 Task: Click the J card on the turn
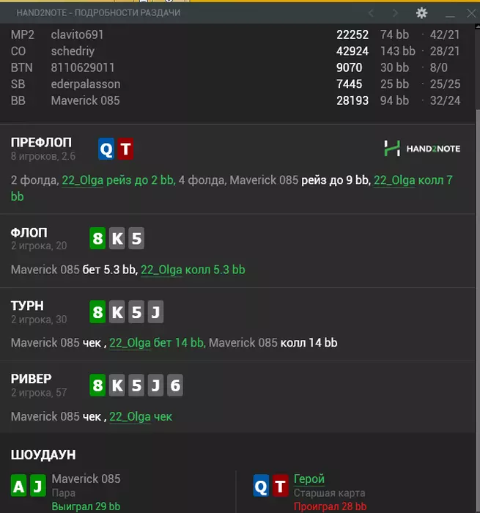(155, 311)
